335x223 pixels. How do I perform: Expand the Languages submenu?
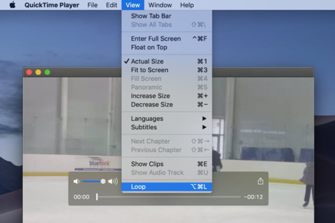(167, 118)
